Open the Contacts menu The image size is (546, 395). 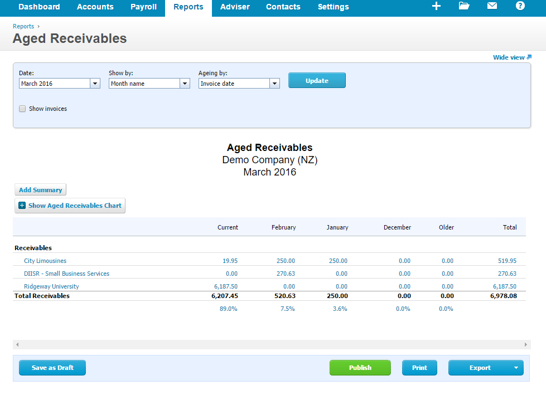tap(283, 7)
